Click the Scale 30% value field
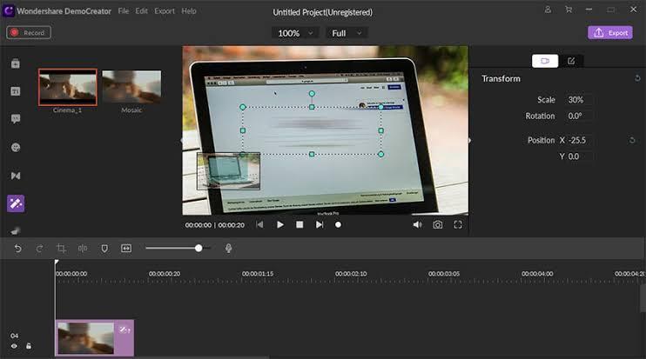The image size is (646, 359). click(579, 100)
